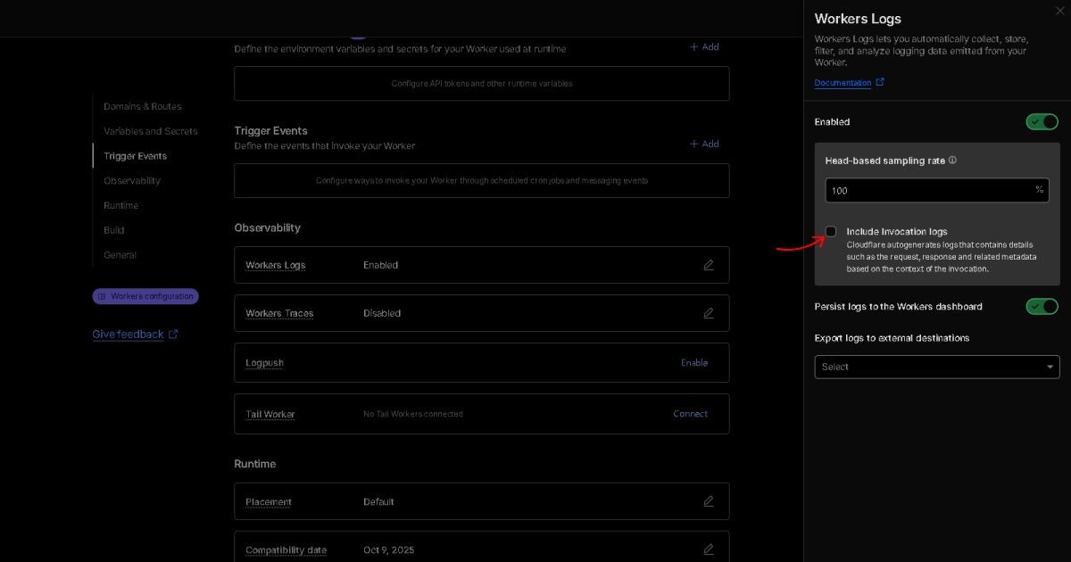Enable Logpush for this Worker
This screenshot has width=1071, height=562.
coord(694,362)
